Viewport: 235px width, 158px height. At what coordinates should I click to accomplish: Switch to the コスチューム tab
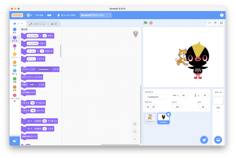click(x=37, y=24)
